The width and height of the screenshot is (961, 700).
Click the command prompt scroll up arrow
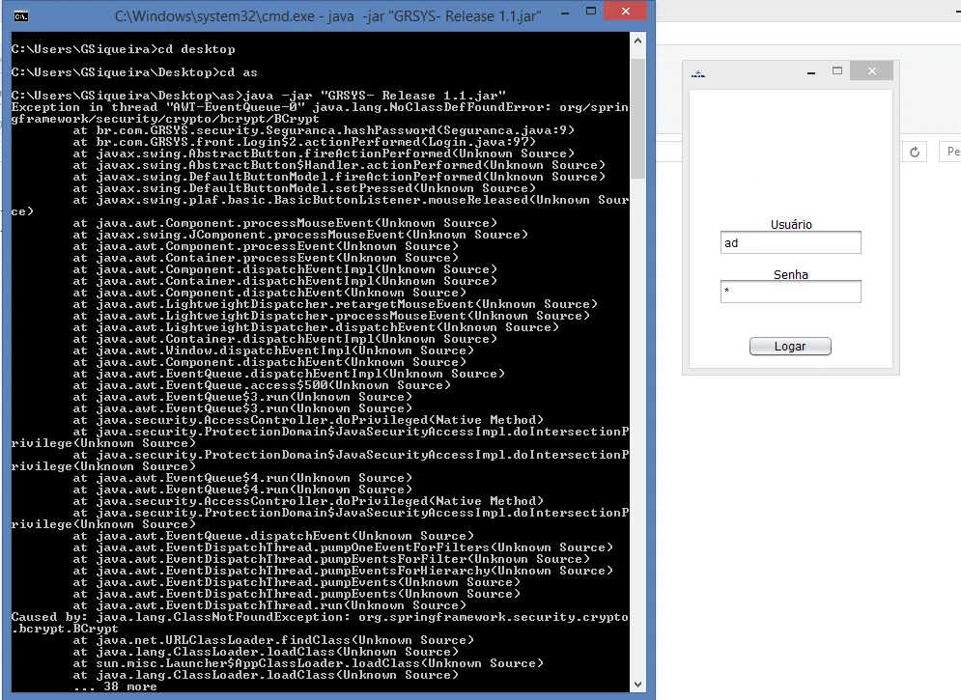637,41
